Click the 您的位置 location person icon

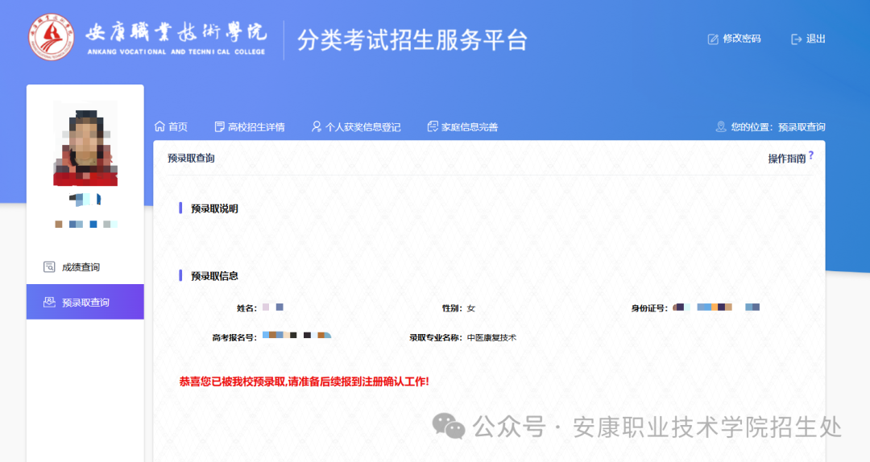(721, 126)
